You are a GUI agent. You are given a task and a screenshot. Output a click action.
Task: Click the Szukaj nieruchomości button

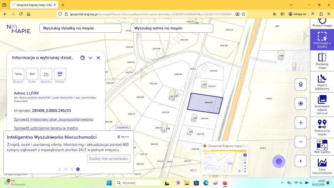tap(109, 158)
